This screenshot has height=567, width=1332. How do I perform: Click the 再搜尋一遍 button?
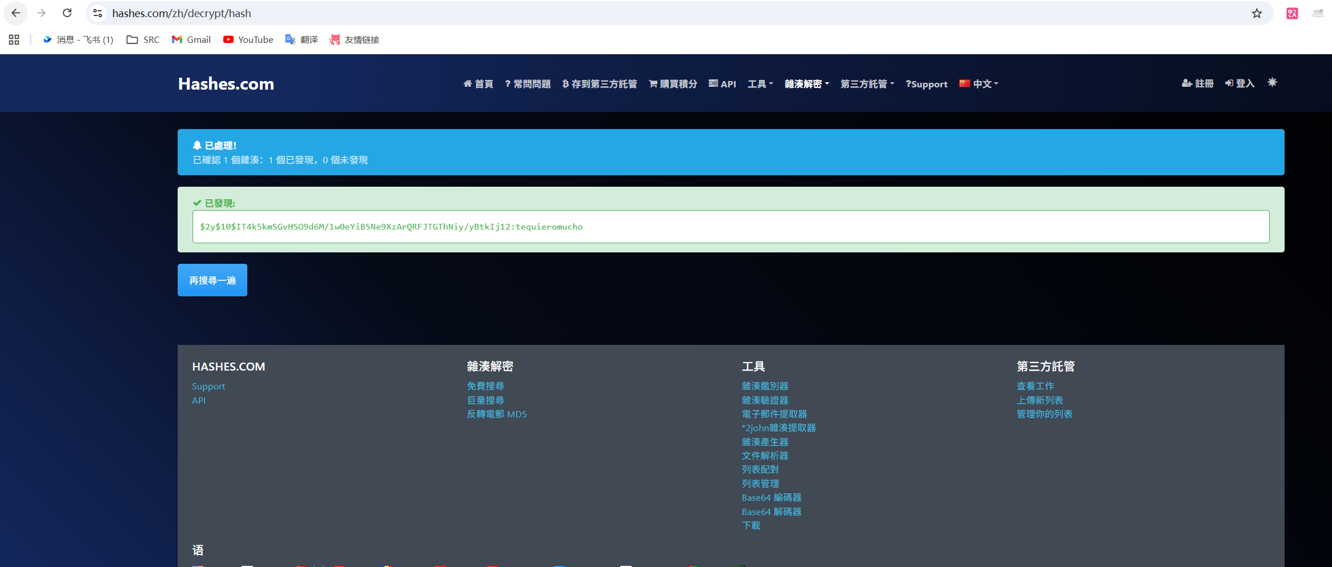pos(212,280)
